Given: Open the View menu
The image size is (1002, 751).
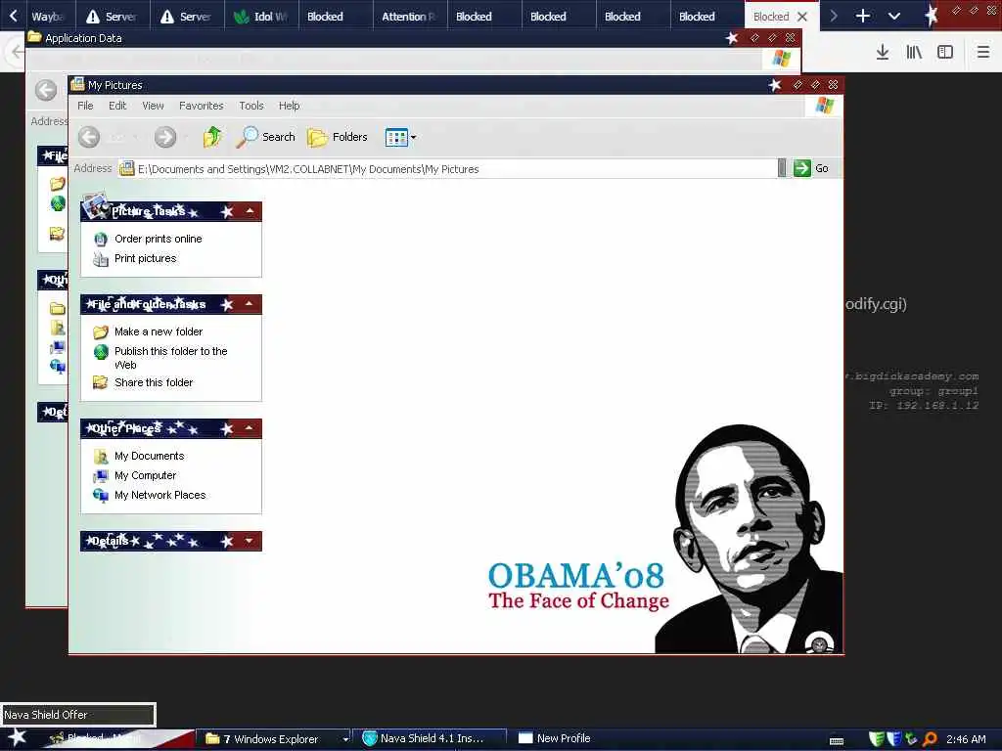Looking at the screenshot, I should click(x=153, y=106).
